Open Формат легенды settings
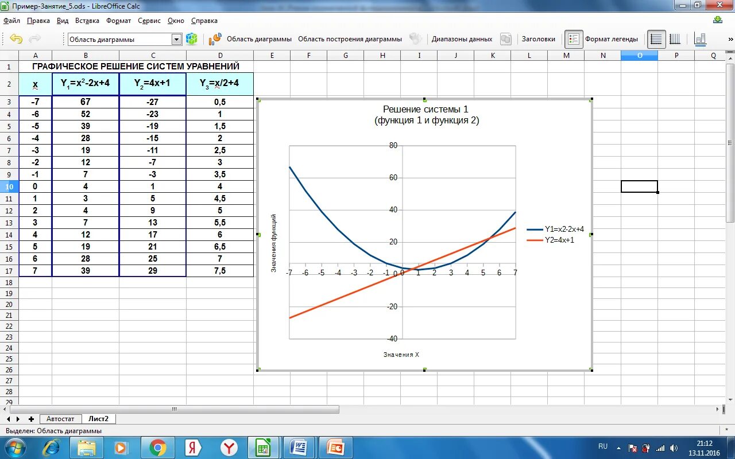 (611, 39)
